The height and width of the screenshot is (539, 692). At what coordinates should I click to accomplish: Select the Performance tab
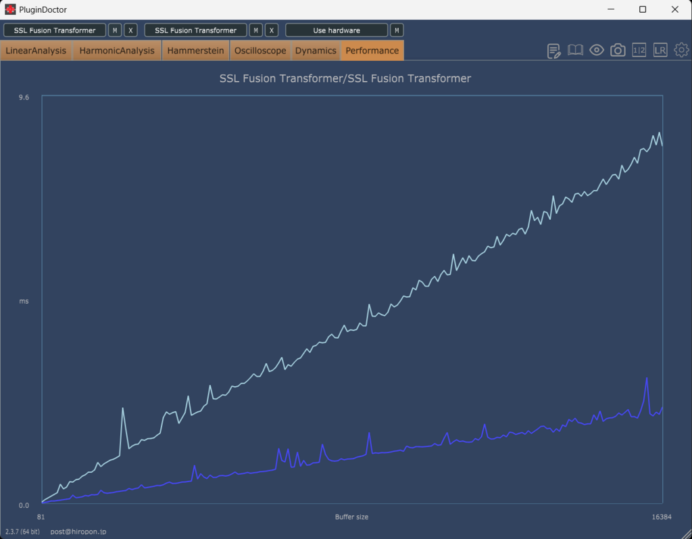click(x=372, y=50)
